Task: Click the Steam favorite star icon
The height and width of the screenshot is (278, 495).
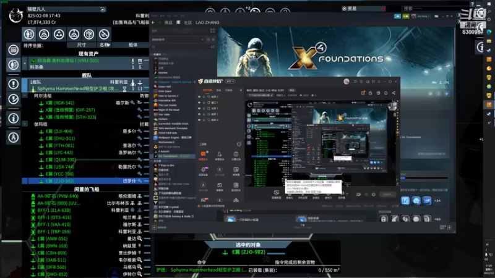Action: pos(447,94)
